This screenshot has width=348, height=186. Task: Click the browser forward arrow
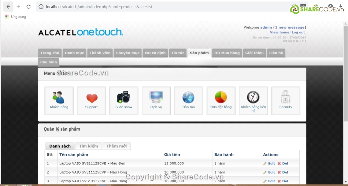coord(18,7)
